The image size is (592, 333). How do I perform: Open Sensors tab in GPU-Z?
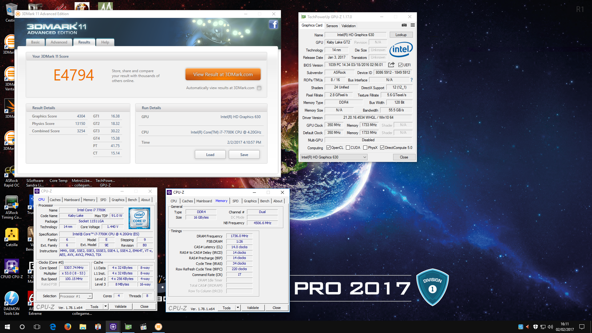332,26
